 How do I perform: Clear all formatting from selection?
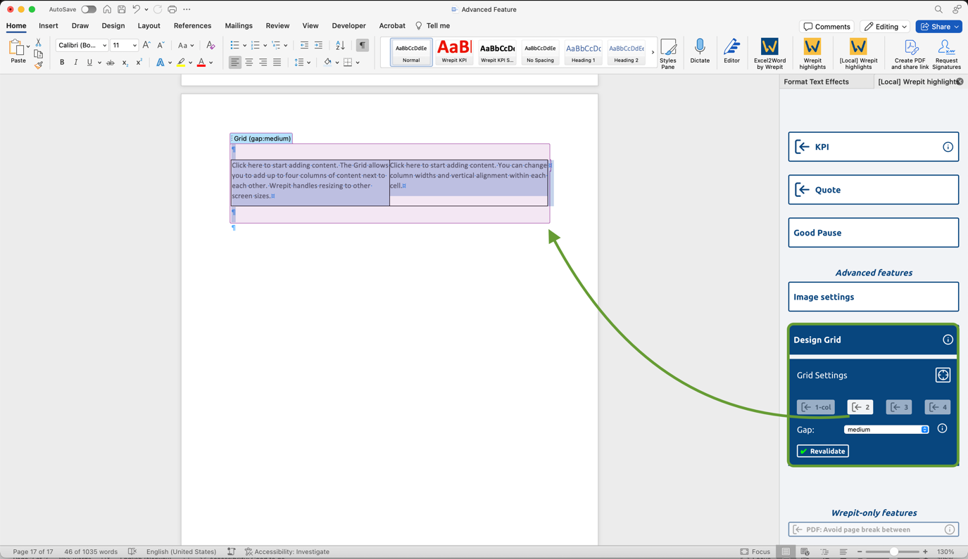point(210,46)
